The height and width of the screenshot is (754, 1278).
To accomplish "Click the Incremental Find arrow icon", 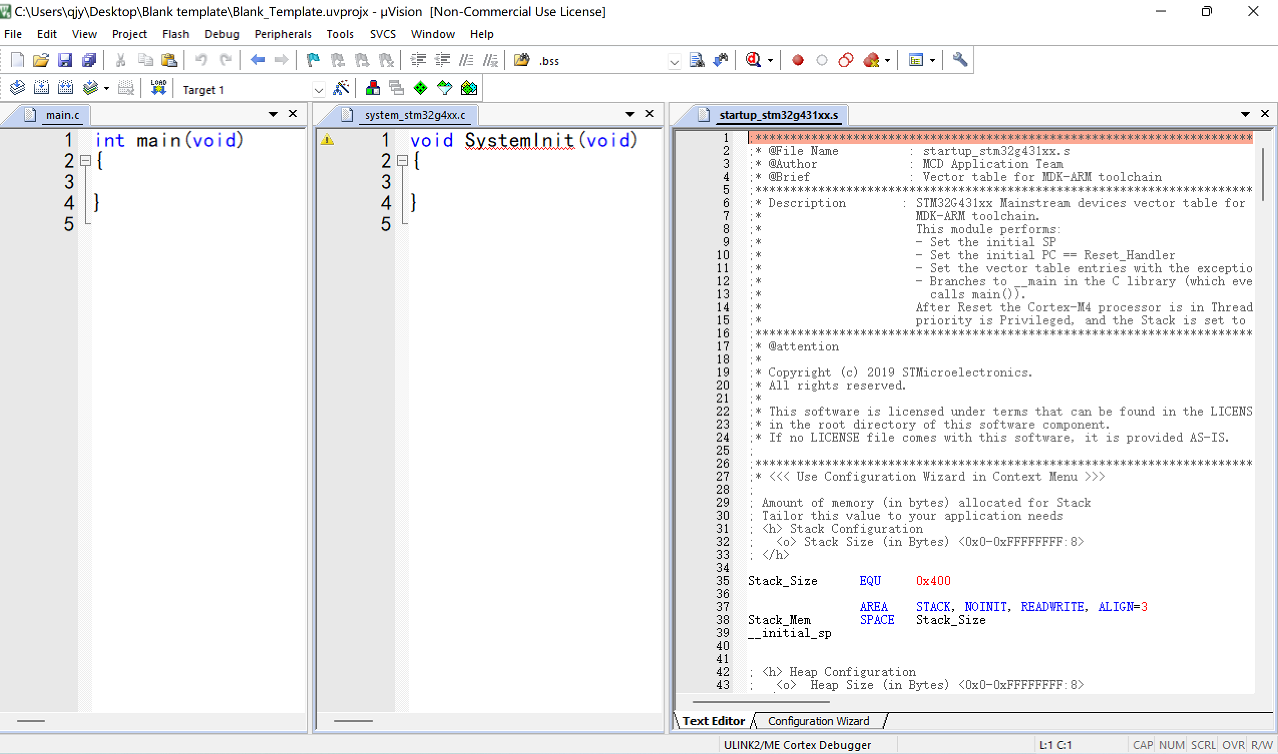I will coord(721,61).
